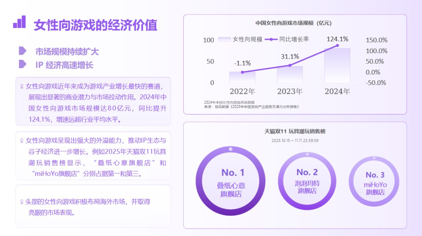Screen dimensions: 422x236
Task: Click the small symbol icon starting the 外溢能力 paragraph
Action: pyautogui.click(x=21, y=140)
